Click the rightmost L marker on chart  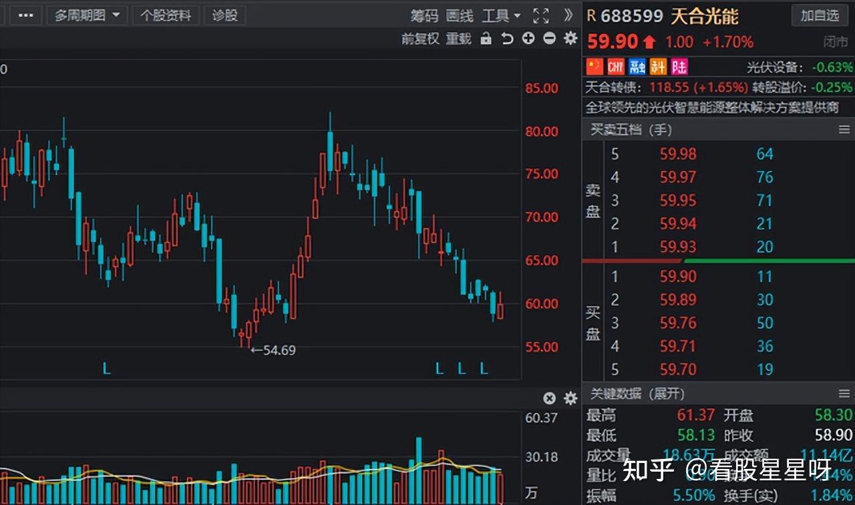484,368
